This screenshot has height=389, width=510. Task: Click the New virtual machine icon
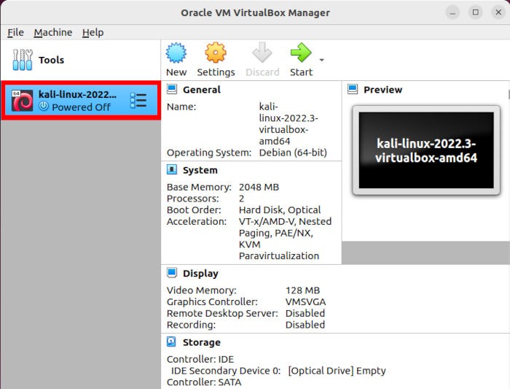click(x=176, y=53)
